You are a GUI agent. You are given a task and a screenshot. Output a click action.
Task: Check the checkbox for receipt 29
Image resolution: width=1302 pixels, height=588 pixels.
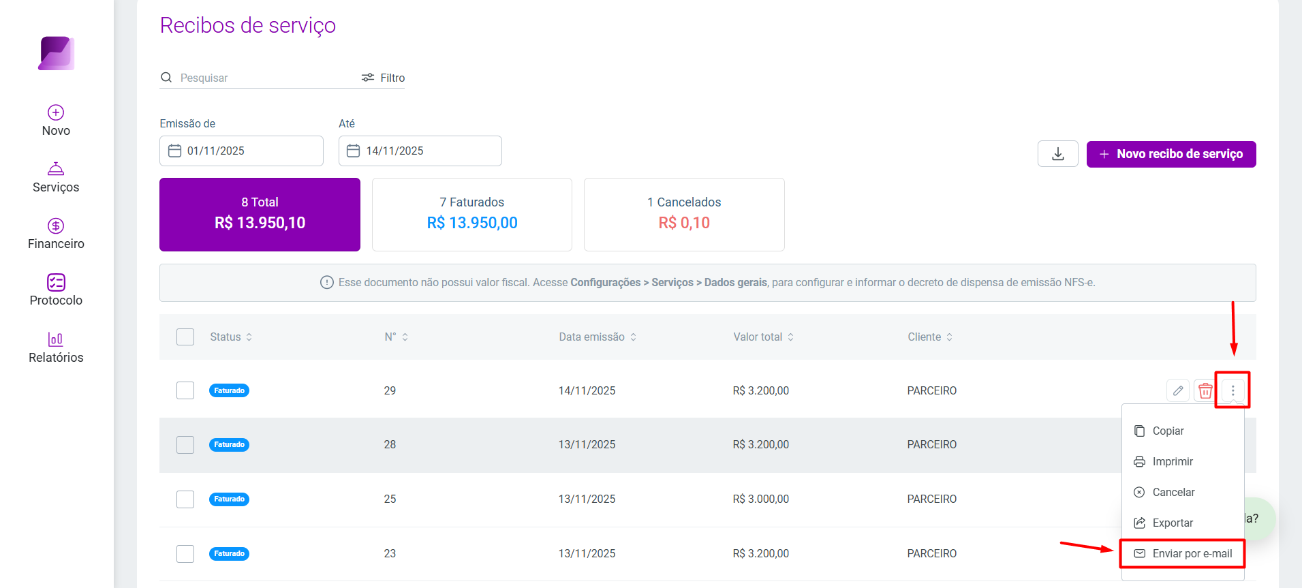pyautogui.click(x=185, y=390)
